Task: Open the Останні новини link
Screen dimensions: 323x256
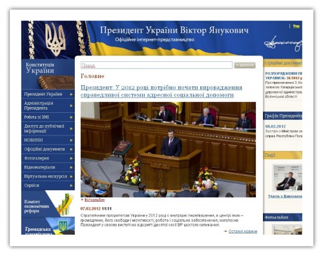Action: pos(243,231)
